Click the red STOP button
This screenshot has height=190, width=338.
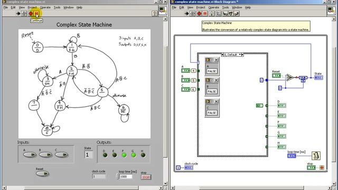[146, 177]
